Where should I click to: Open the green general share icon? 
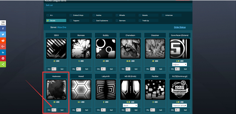[3, 64]
